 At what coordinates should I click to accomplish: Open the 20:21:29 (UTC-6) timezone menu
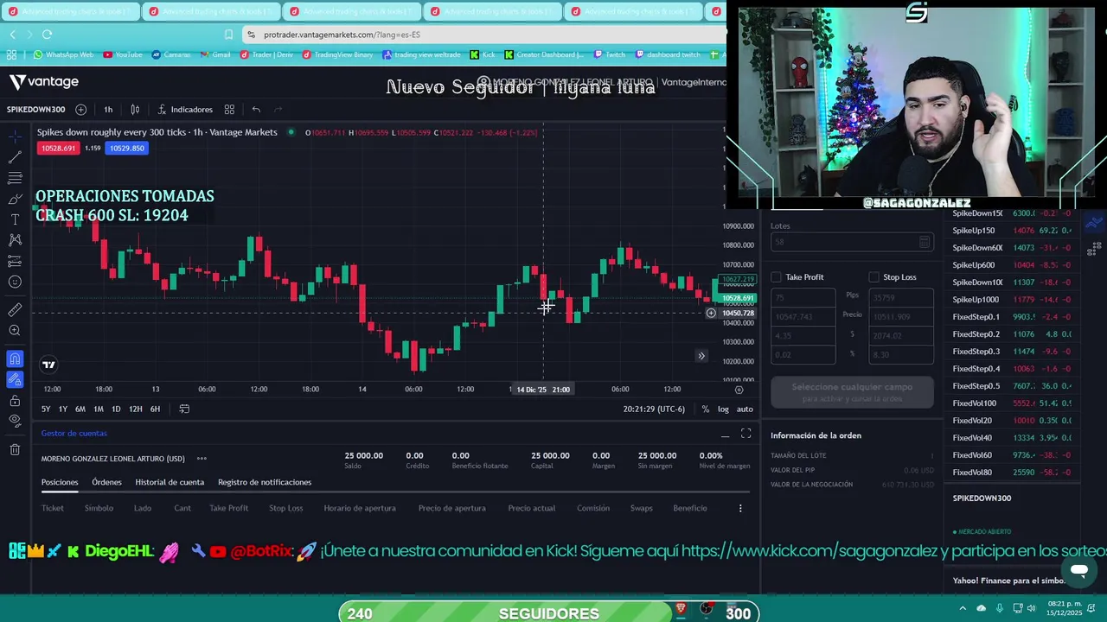(x=653, y=409)
